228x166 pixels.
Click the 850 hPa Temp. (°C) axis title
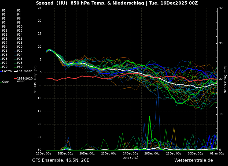point(35,79)
